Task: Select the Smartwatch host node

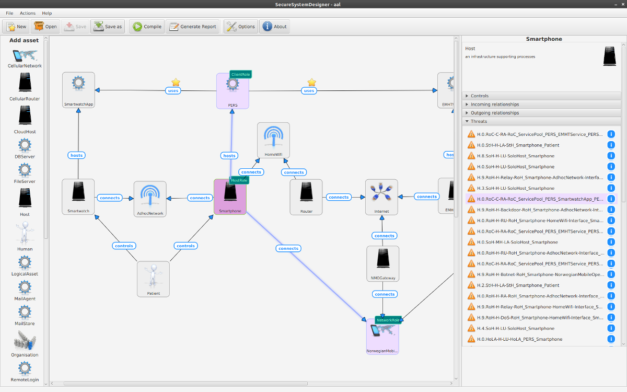Action: tap(78, 197)
